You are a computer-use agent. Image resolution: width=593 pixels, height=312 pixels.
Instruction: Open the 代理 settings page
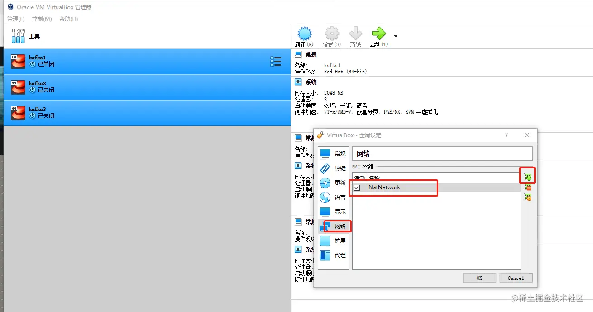point(333,255)
